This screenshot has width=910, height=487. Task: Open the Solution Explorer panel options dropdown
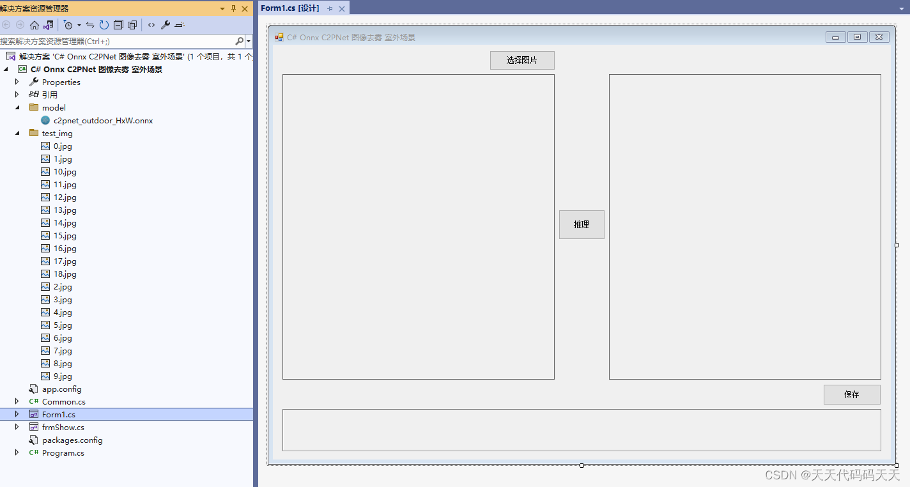[221, 8]
